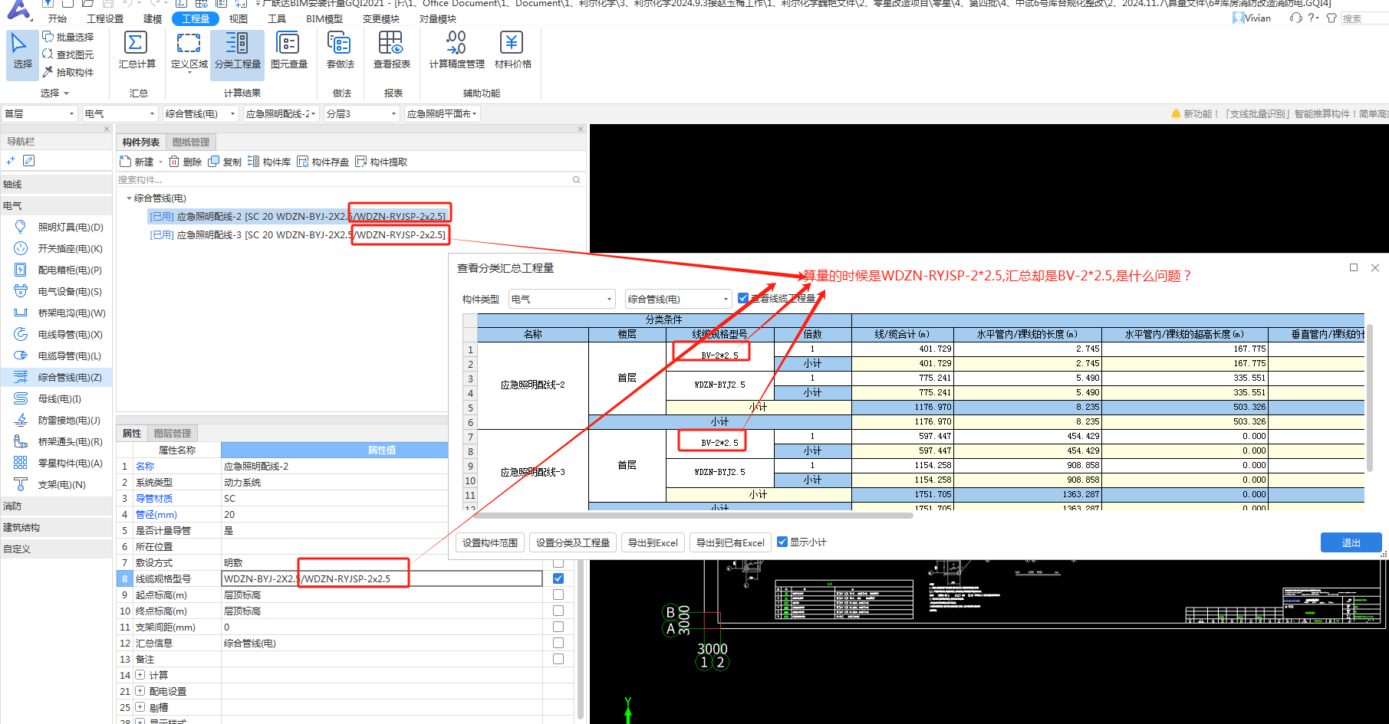Screen dimensions: 1389x724
Task: Collapse the 综合管线(电) tree node
Action: point(129,198)
